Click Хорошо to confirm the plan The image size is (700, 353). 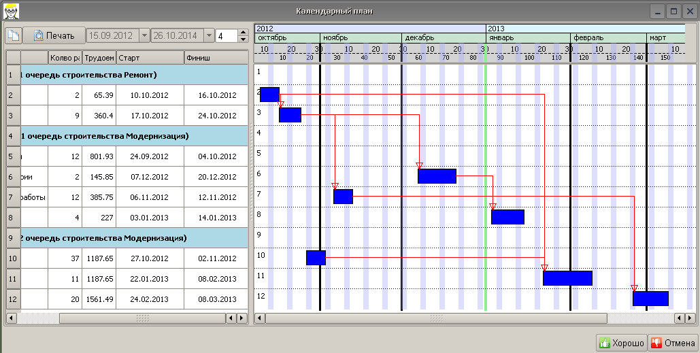click(620, 343)
